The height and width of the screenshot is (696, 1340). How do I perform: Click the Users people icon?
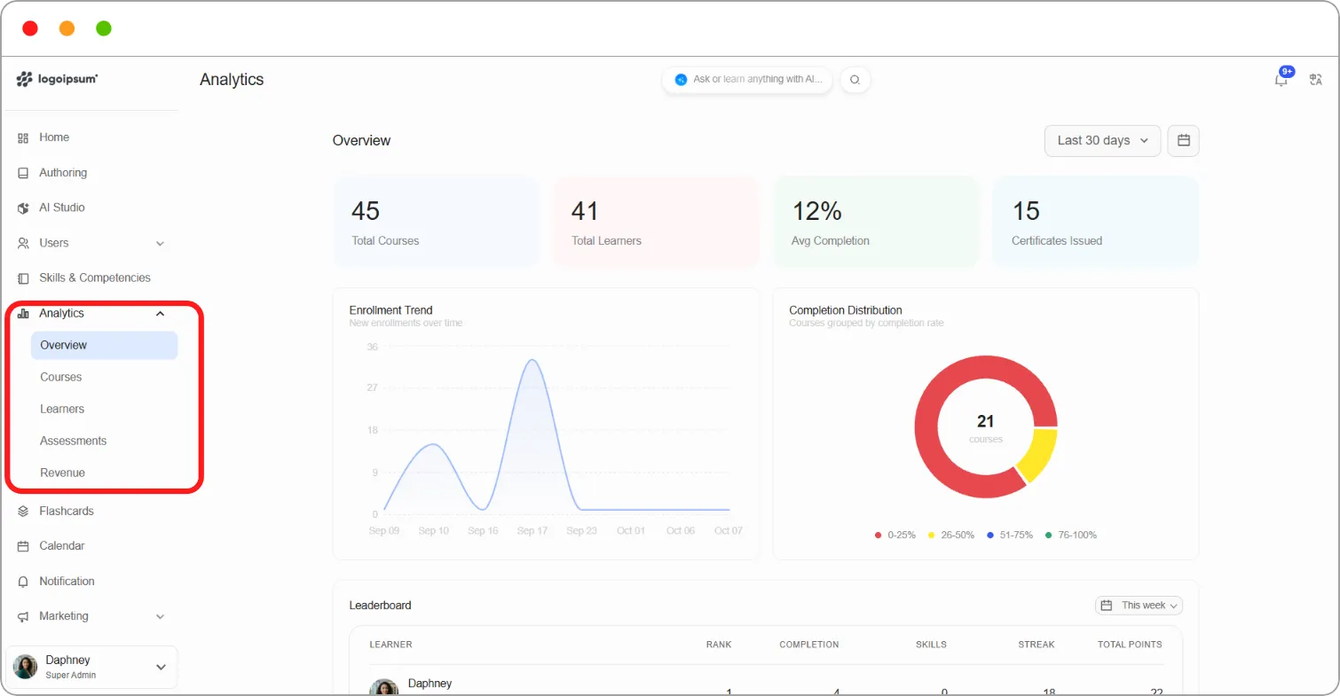click(23, 243)
